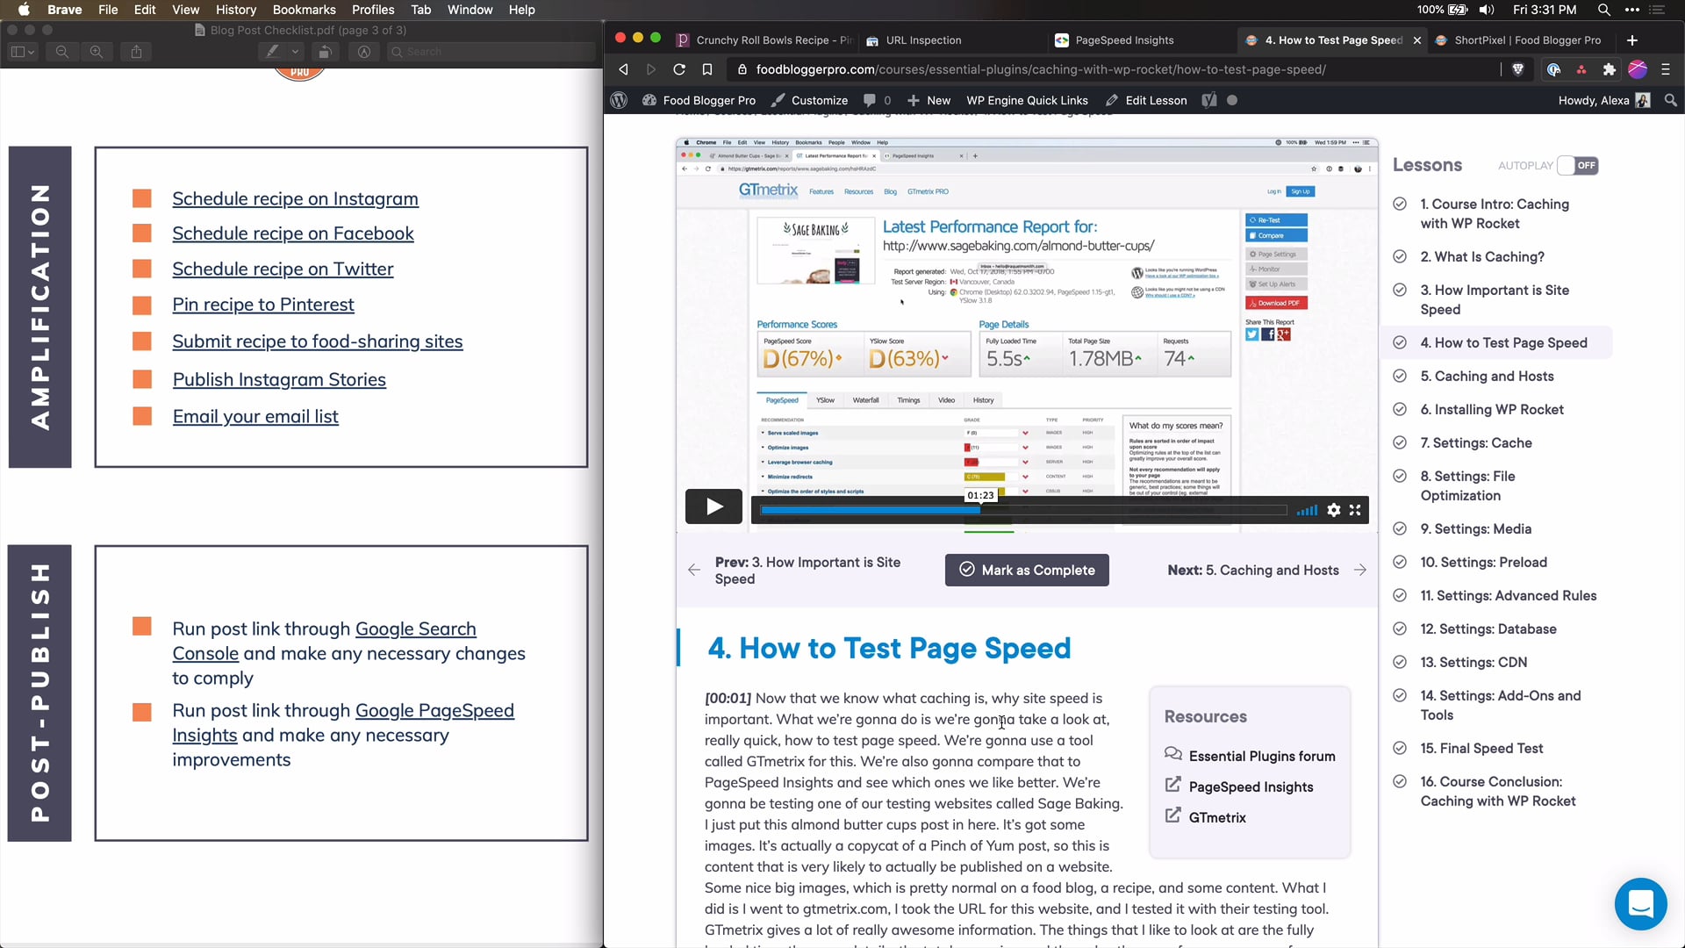Open the Preview highlight pen dropdown arrow
The height and width of the screenshot is (948, 1685).
(296, 53)
